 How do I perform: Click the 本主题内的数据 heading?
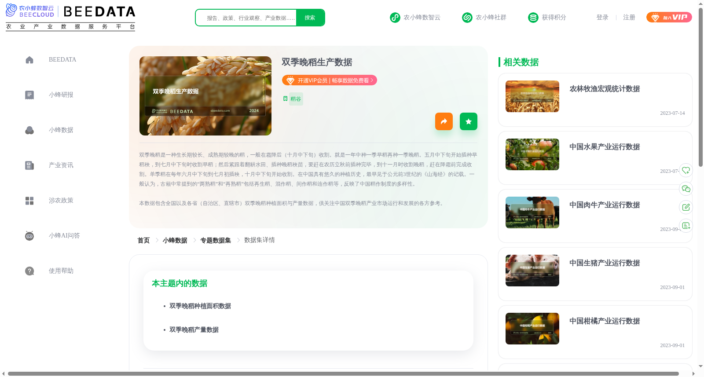(180, 283)
